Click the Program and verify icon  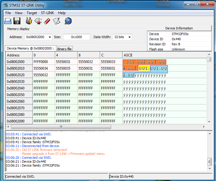[x=57, y=21]
